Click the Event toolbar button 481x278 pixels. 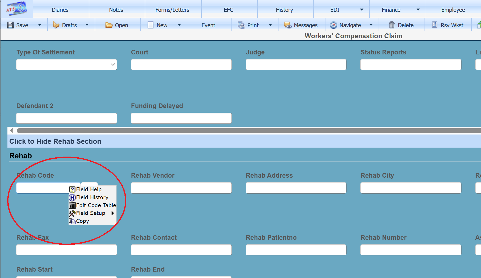208,25
